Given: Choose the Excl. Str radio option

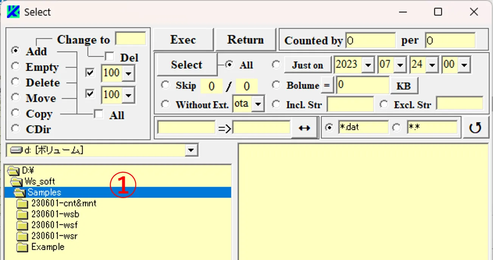Looking at the screenshot, I should 384,104.
